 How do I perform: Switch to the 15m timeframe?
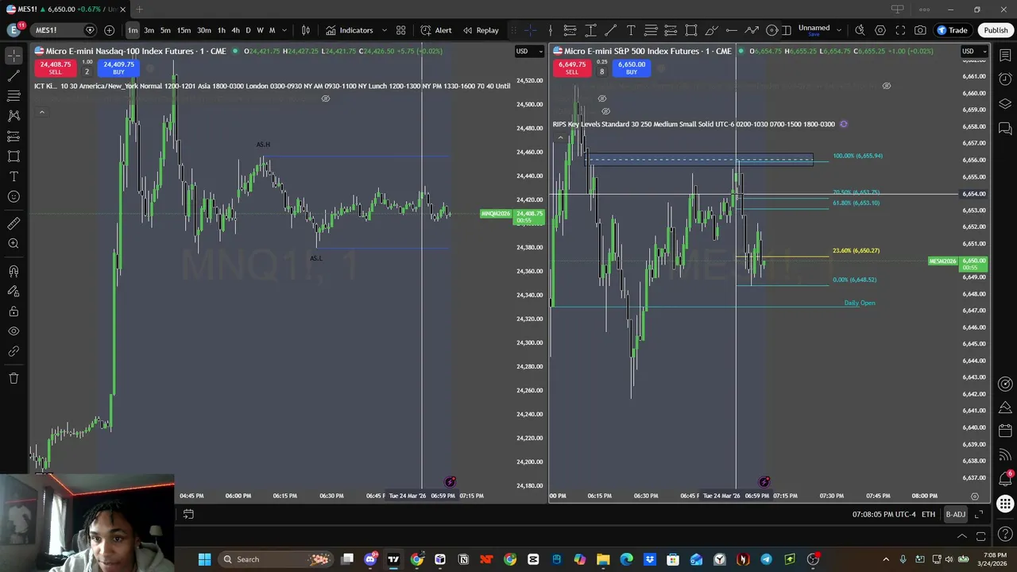[184, 30]
